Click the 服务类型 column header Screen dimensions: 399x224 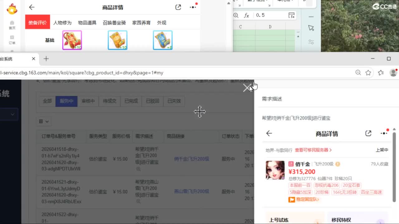pyautogui.click(x=98, y=136)
